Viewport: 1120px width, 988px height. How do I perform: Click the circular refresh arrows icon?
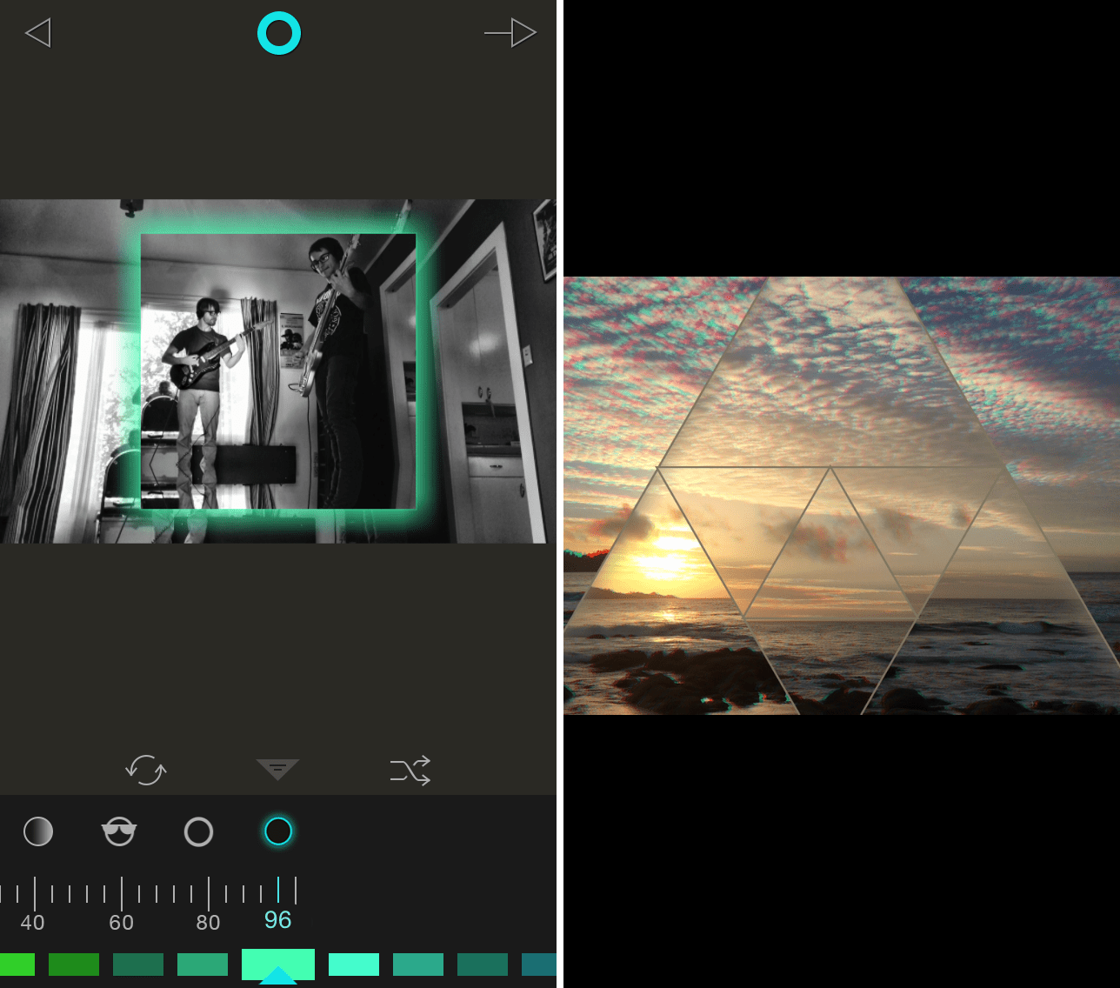146,770
